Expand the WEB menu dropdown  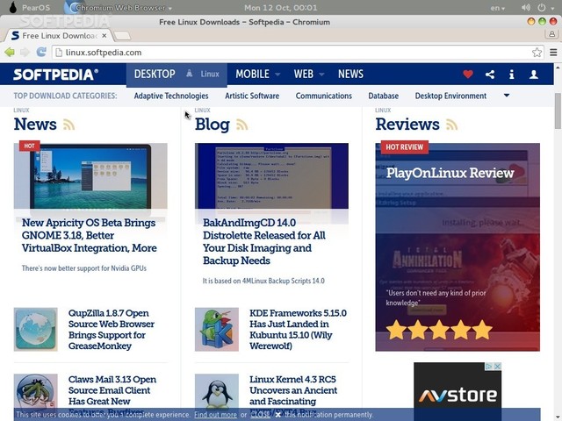(321, 75)
